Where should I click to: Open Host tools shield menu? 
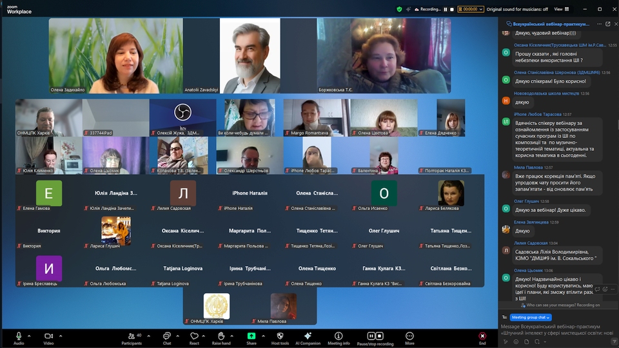click(x=280, y=338)
